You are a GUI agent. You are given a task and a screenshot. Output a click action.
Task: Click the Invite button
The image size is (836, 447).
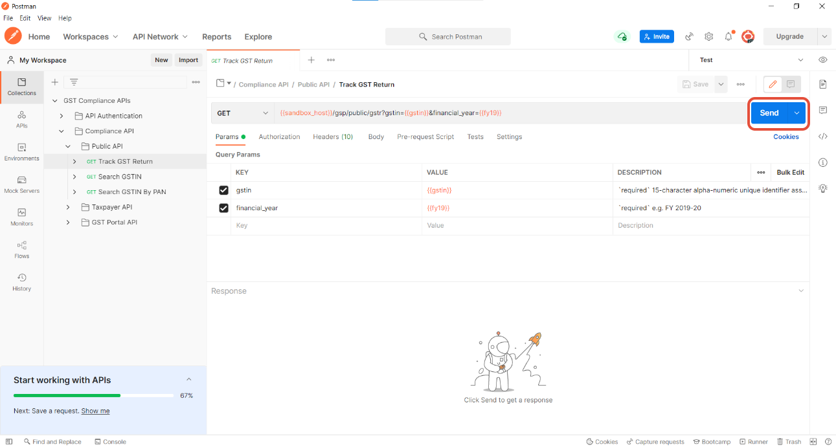tap(657, 37)
